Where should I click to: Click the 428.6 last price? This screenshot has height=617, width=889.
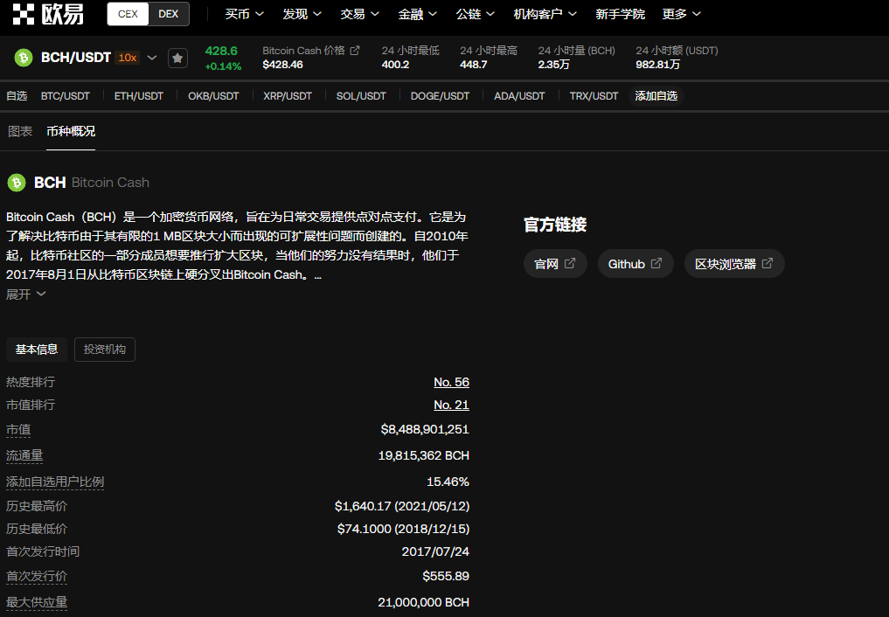coord(221,51)
